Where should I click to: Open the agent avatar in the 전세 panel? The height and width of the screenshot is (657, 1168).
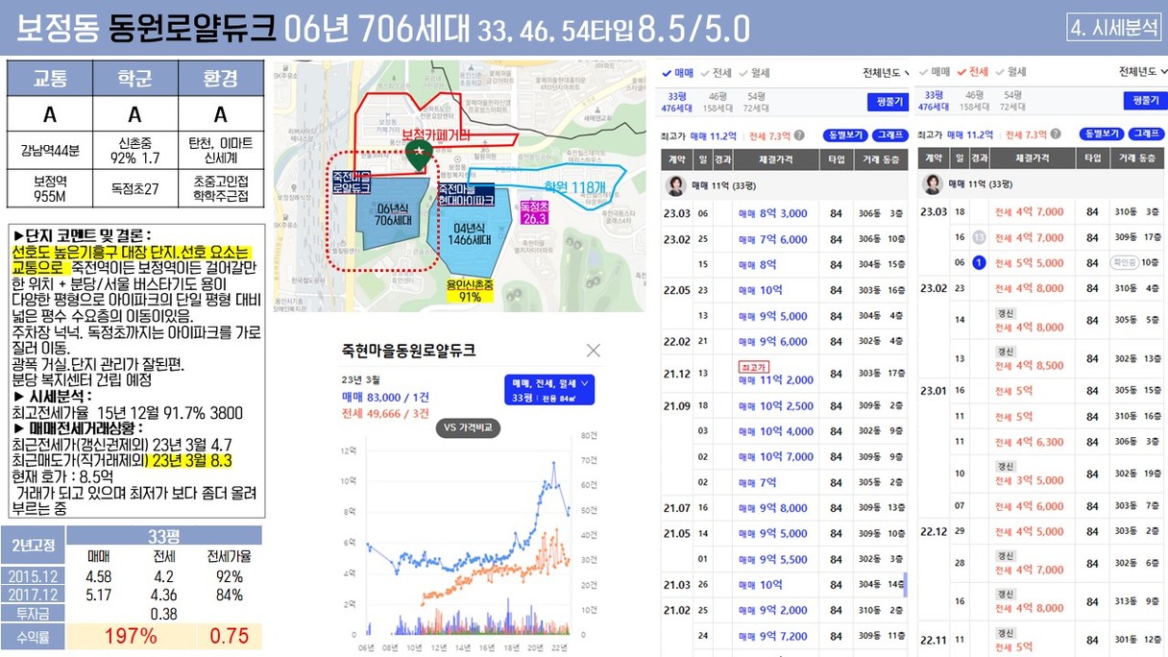coord(933,184)
